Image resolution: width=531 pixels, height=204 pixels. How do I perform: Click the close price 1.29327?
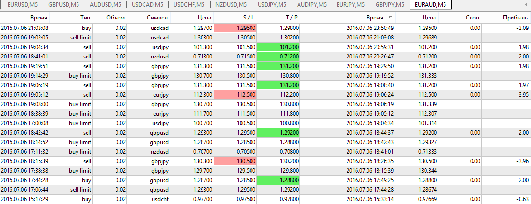428,142
